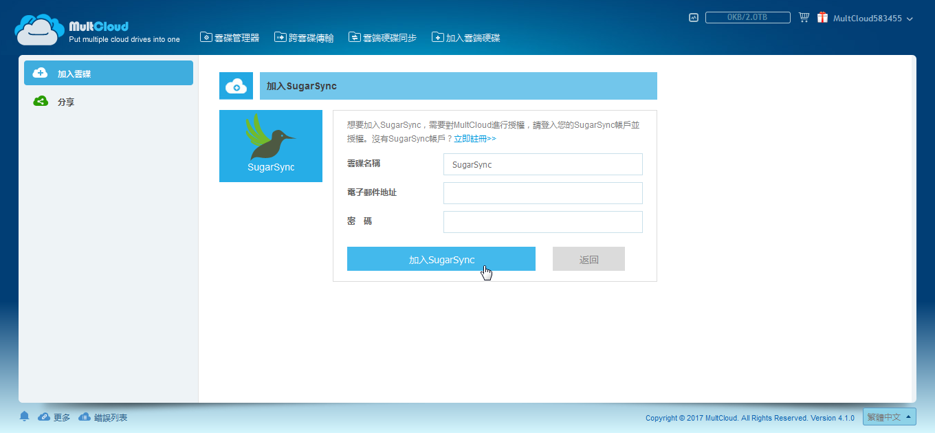
Task: Open the 繁體中文 language dropdown
Action: click(890, 417)
